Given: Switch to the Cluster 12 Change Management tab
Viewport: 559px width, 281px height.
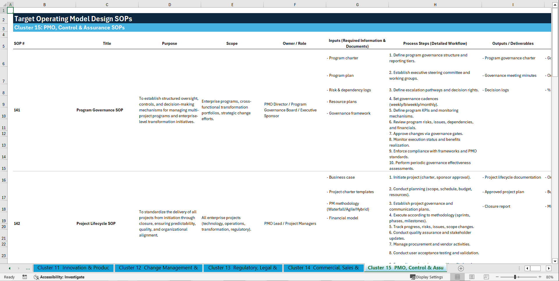Looking at the screenshot, I should 158,268.
